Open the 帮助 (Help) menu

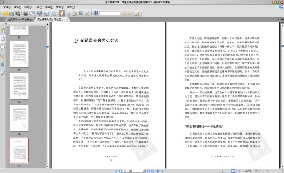[x=71, y=7]
